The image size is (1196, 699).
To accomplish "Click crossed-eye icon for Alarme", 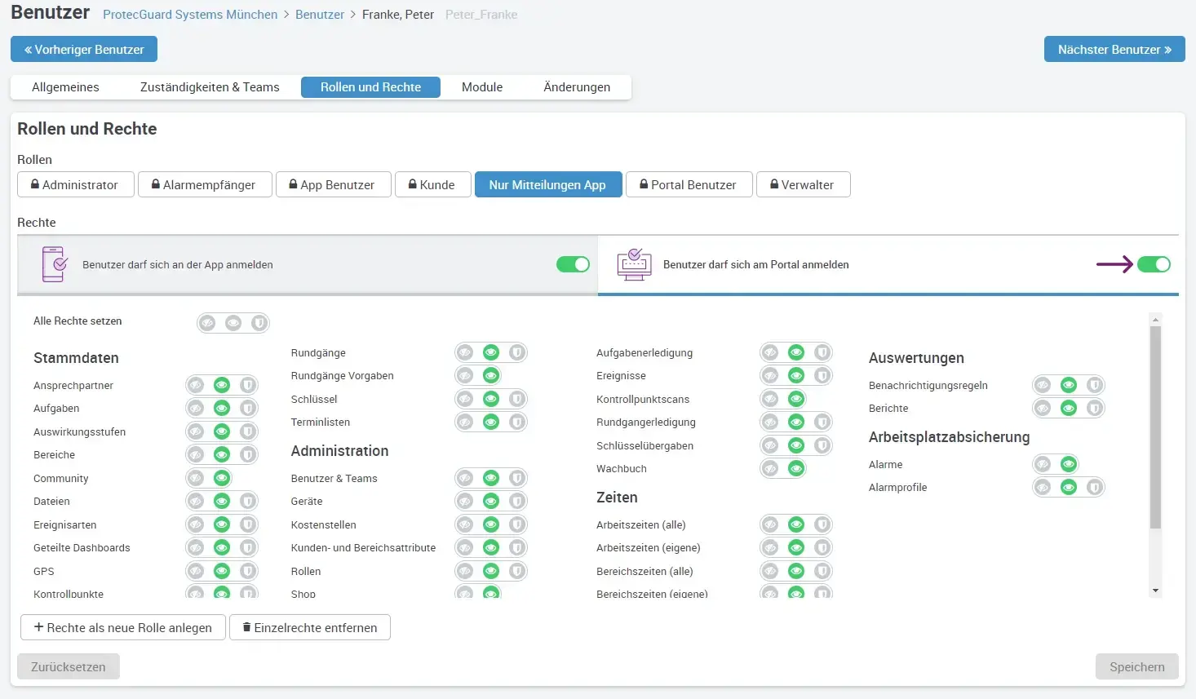I will pos(1043,464).
